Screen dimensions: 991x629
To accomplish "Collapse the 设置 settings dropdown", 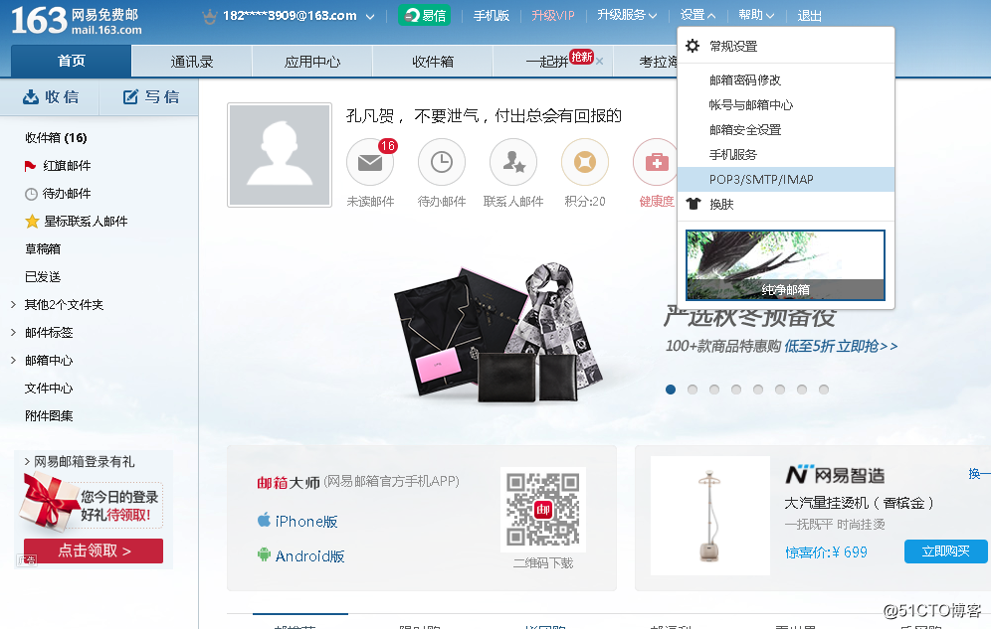I will 697,15.
